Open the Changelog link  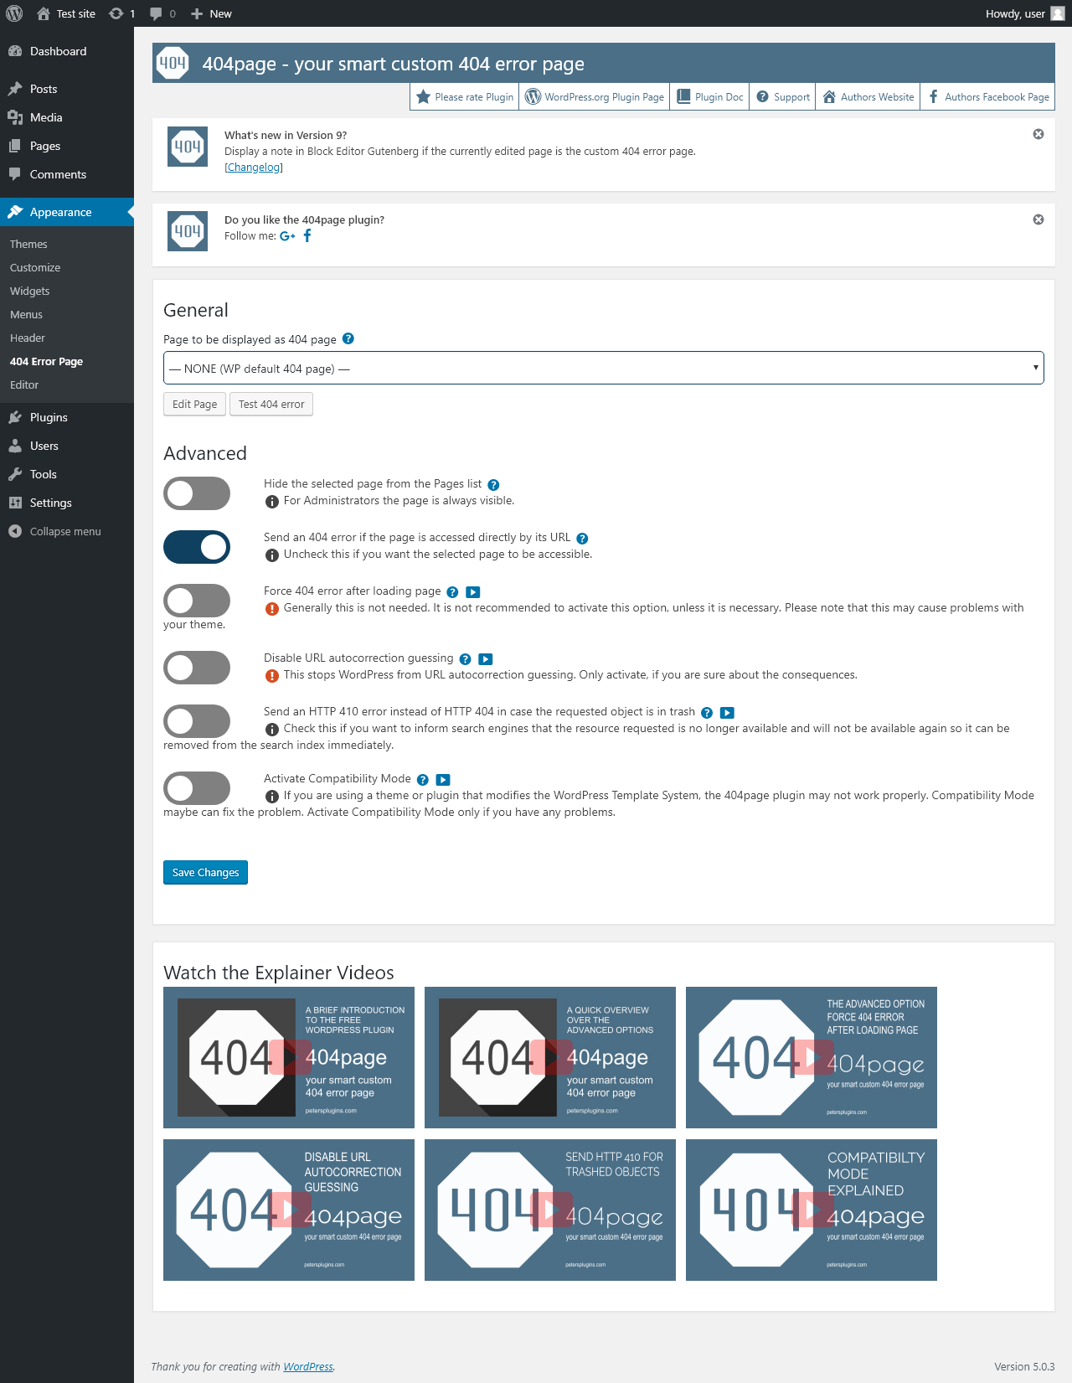coord(254,168)
